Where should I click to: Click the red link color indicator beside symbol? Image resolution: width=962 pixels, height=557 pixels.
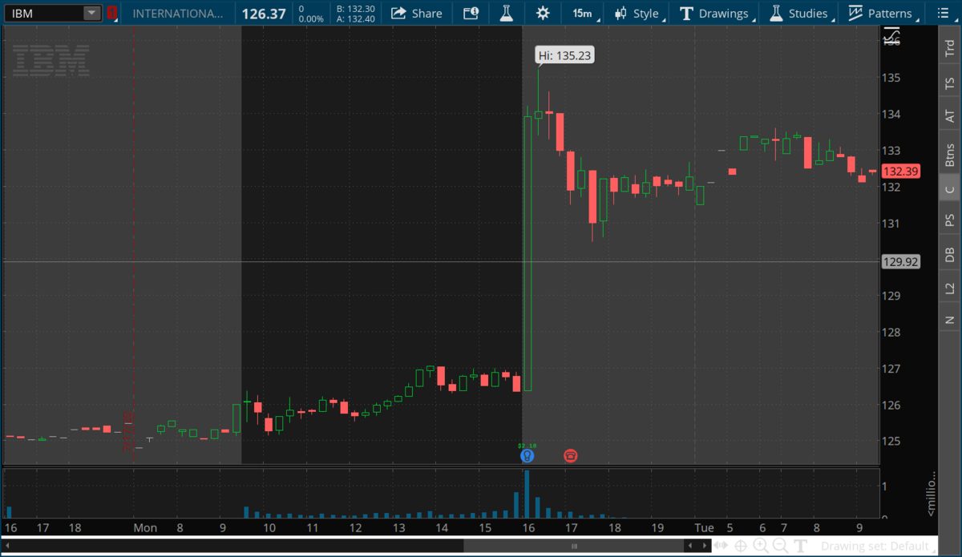point(111,13)
